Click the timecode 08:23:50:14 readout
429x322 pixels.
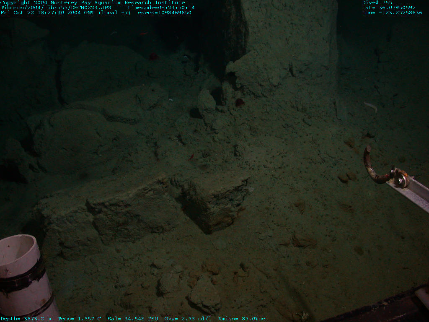(x=161, y=8)
